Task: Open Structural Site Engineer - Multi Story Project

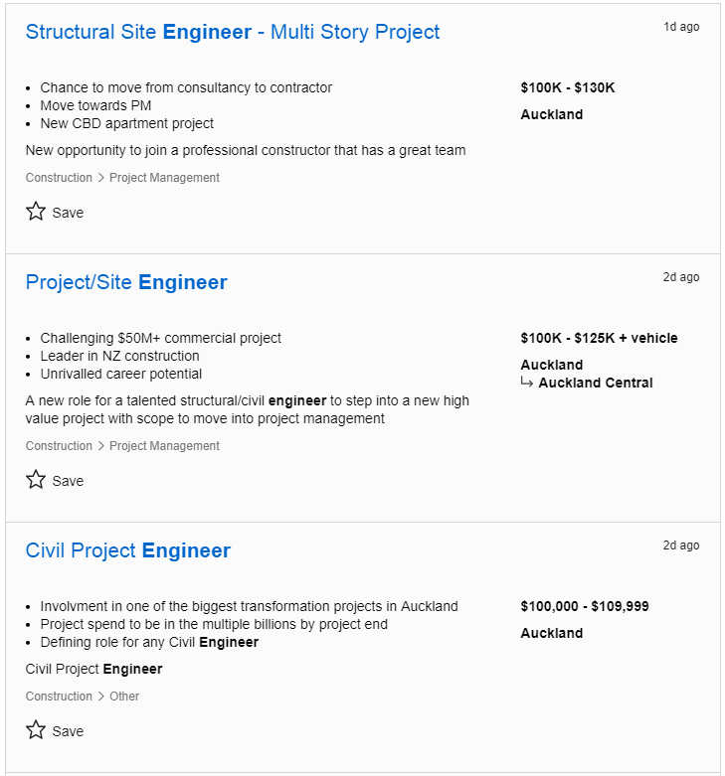Action: click(232, 32)
